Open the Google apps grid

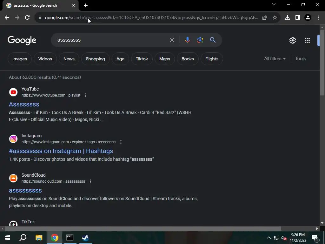pyautogui.click(x=307, y=40)
